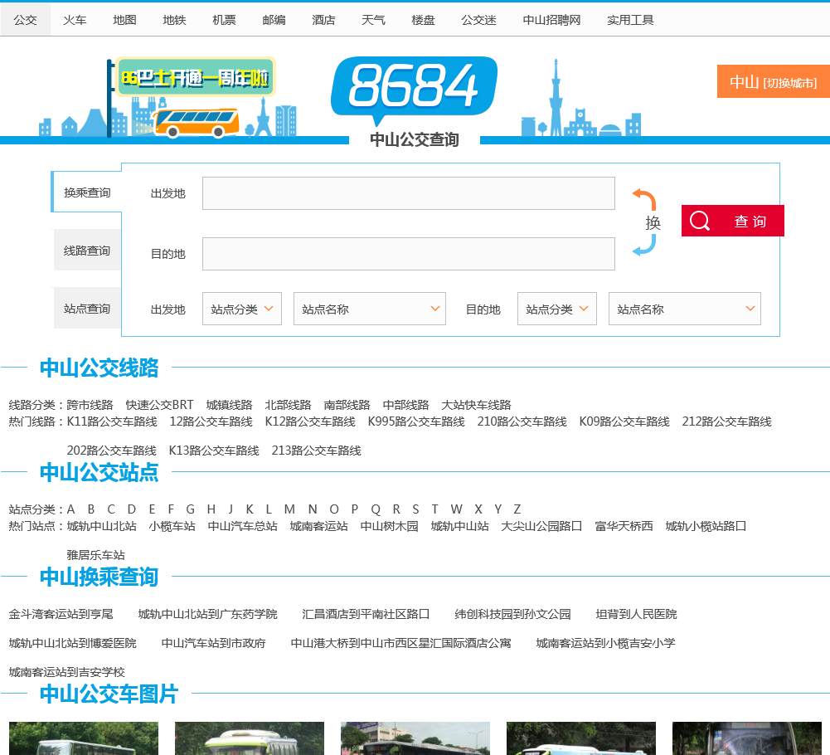This screenshot has height=755, width=830.
Task: Expand the destination 站点分类 dropdown
Action: [557, 309]
